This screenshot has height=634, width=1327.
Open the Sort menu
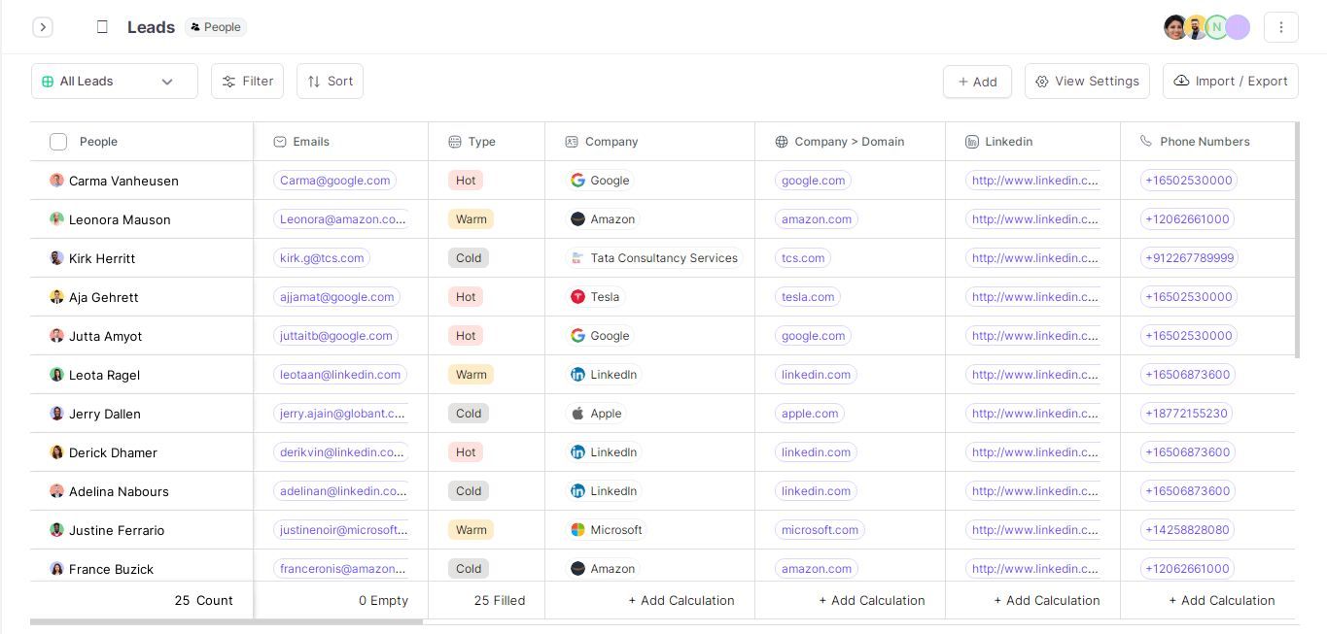[x=330, y=81]
